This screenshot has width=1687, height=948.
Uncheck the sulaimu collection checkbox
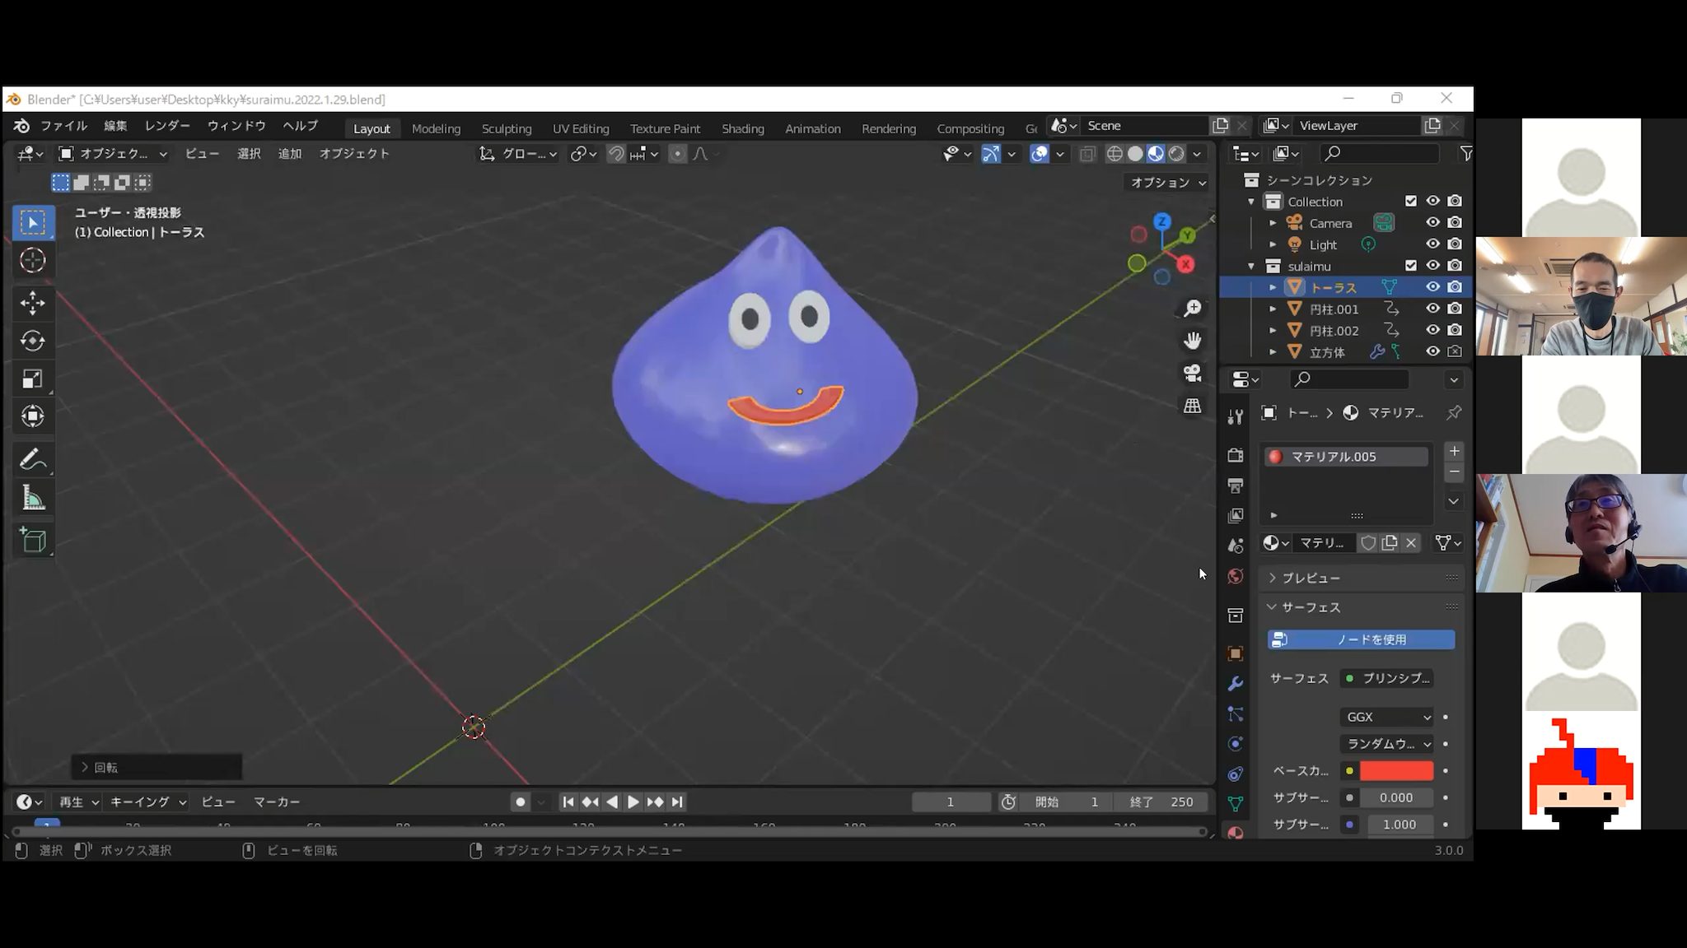1411,265
